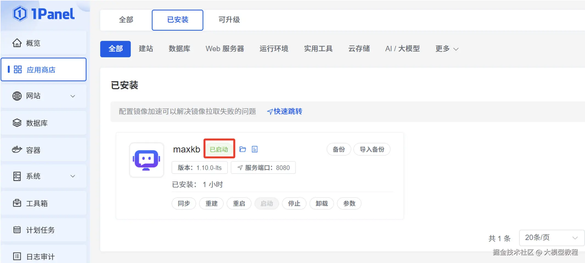Open 应用商店 in the sidebar
The width and height of the screenshot is (585, 263).
tap(44, 70)
